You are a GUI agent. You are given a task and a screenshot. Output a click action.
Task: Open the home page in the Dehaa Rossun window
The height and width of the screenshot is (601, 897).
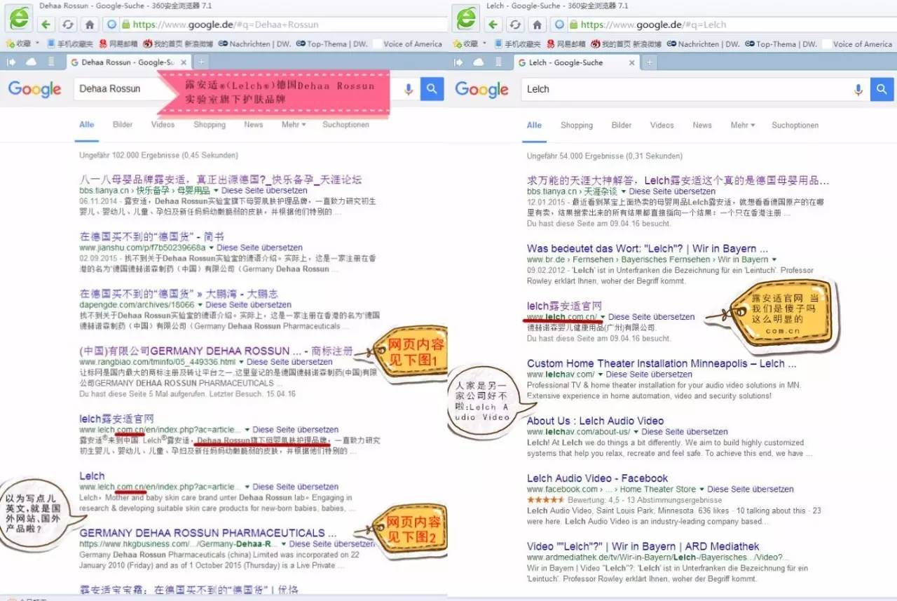pyautogui.click(x=89, y=25)
